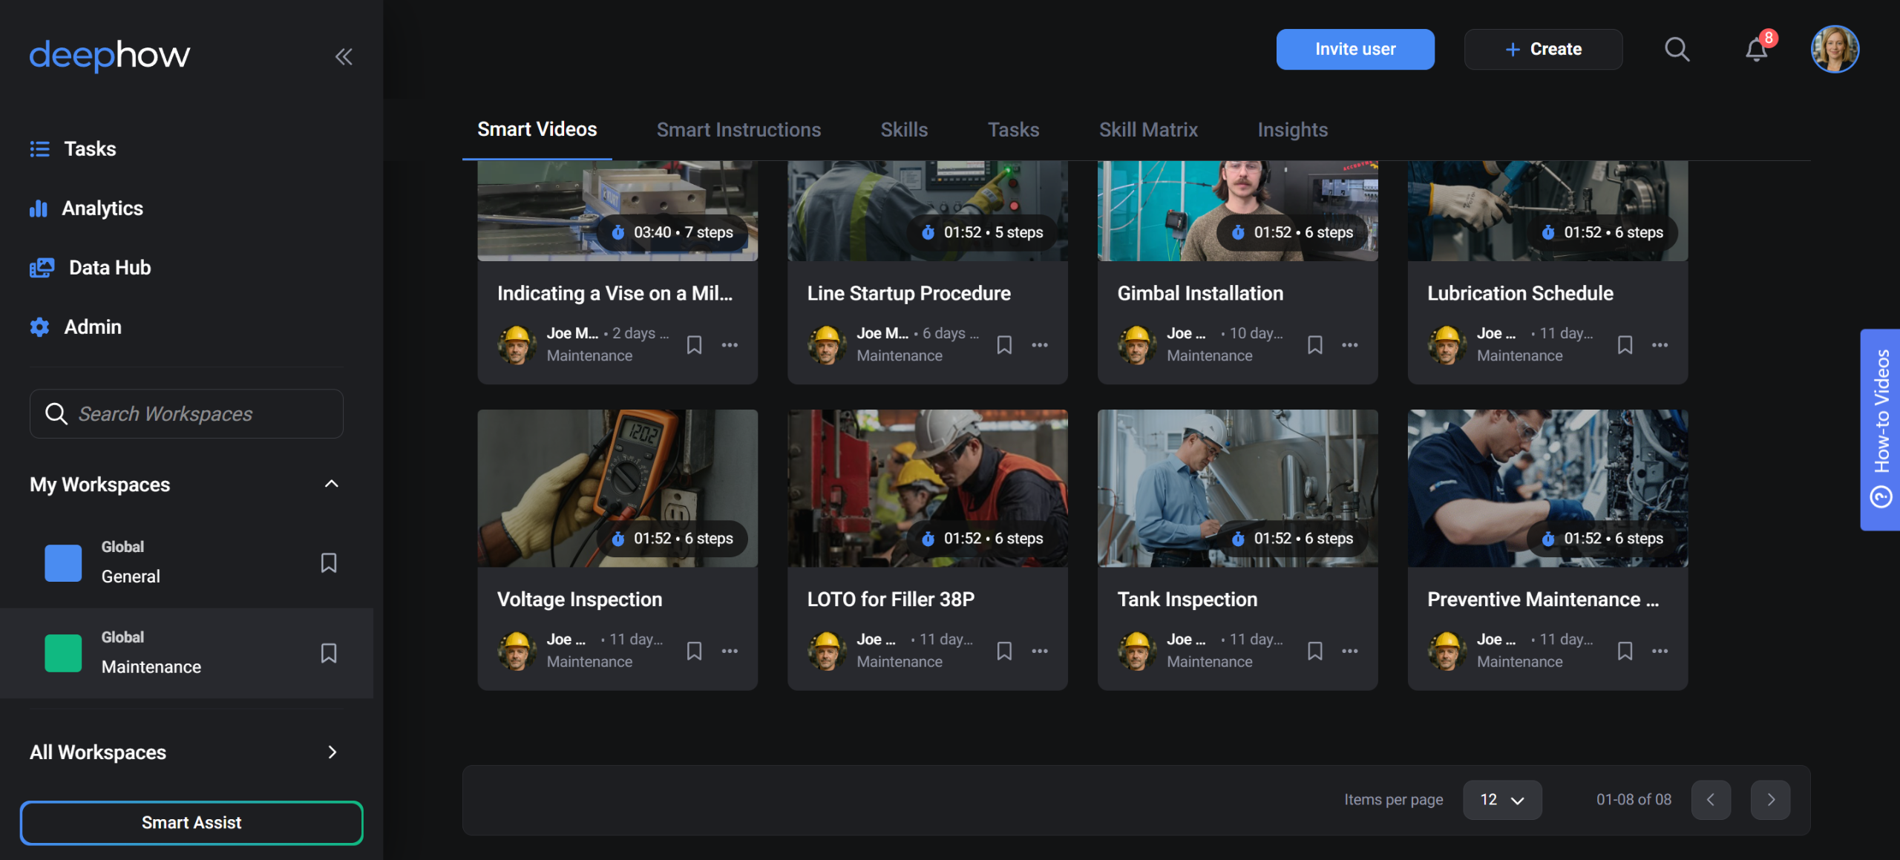Toggle bookmark on Global General workspace

point(329,562)
